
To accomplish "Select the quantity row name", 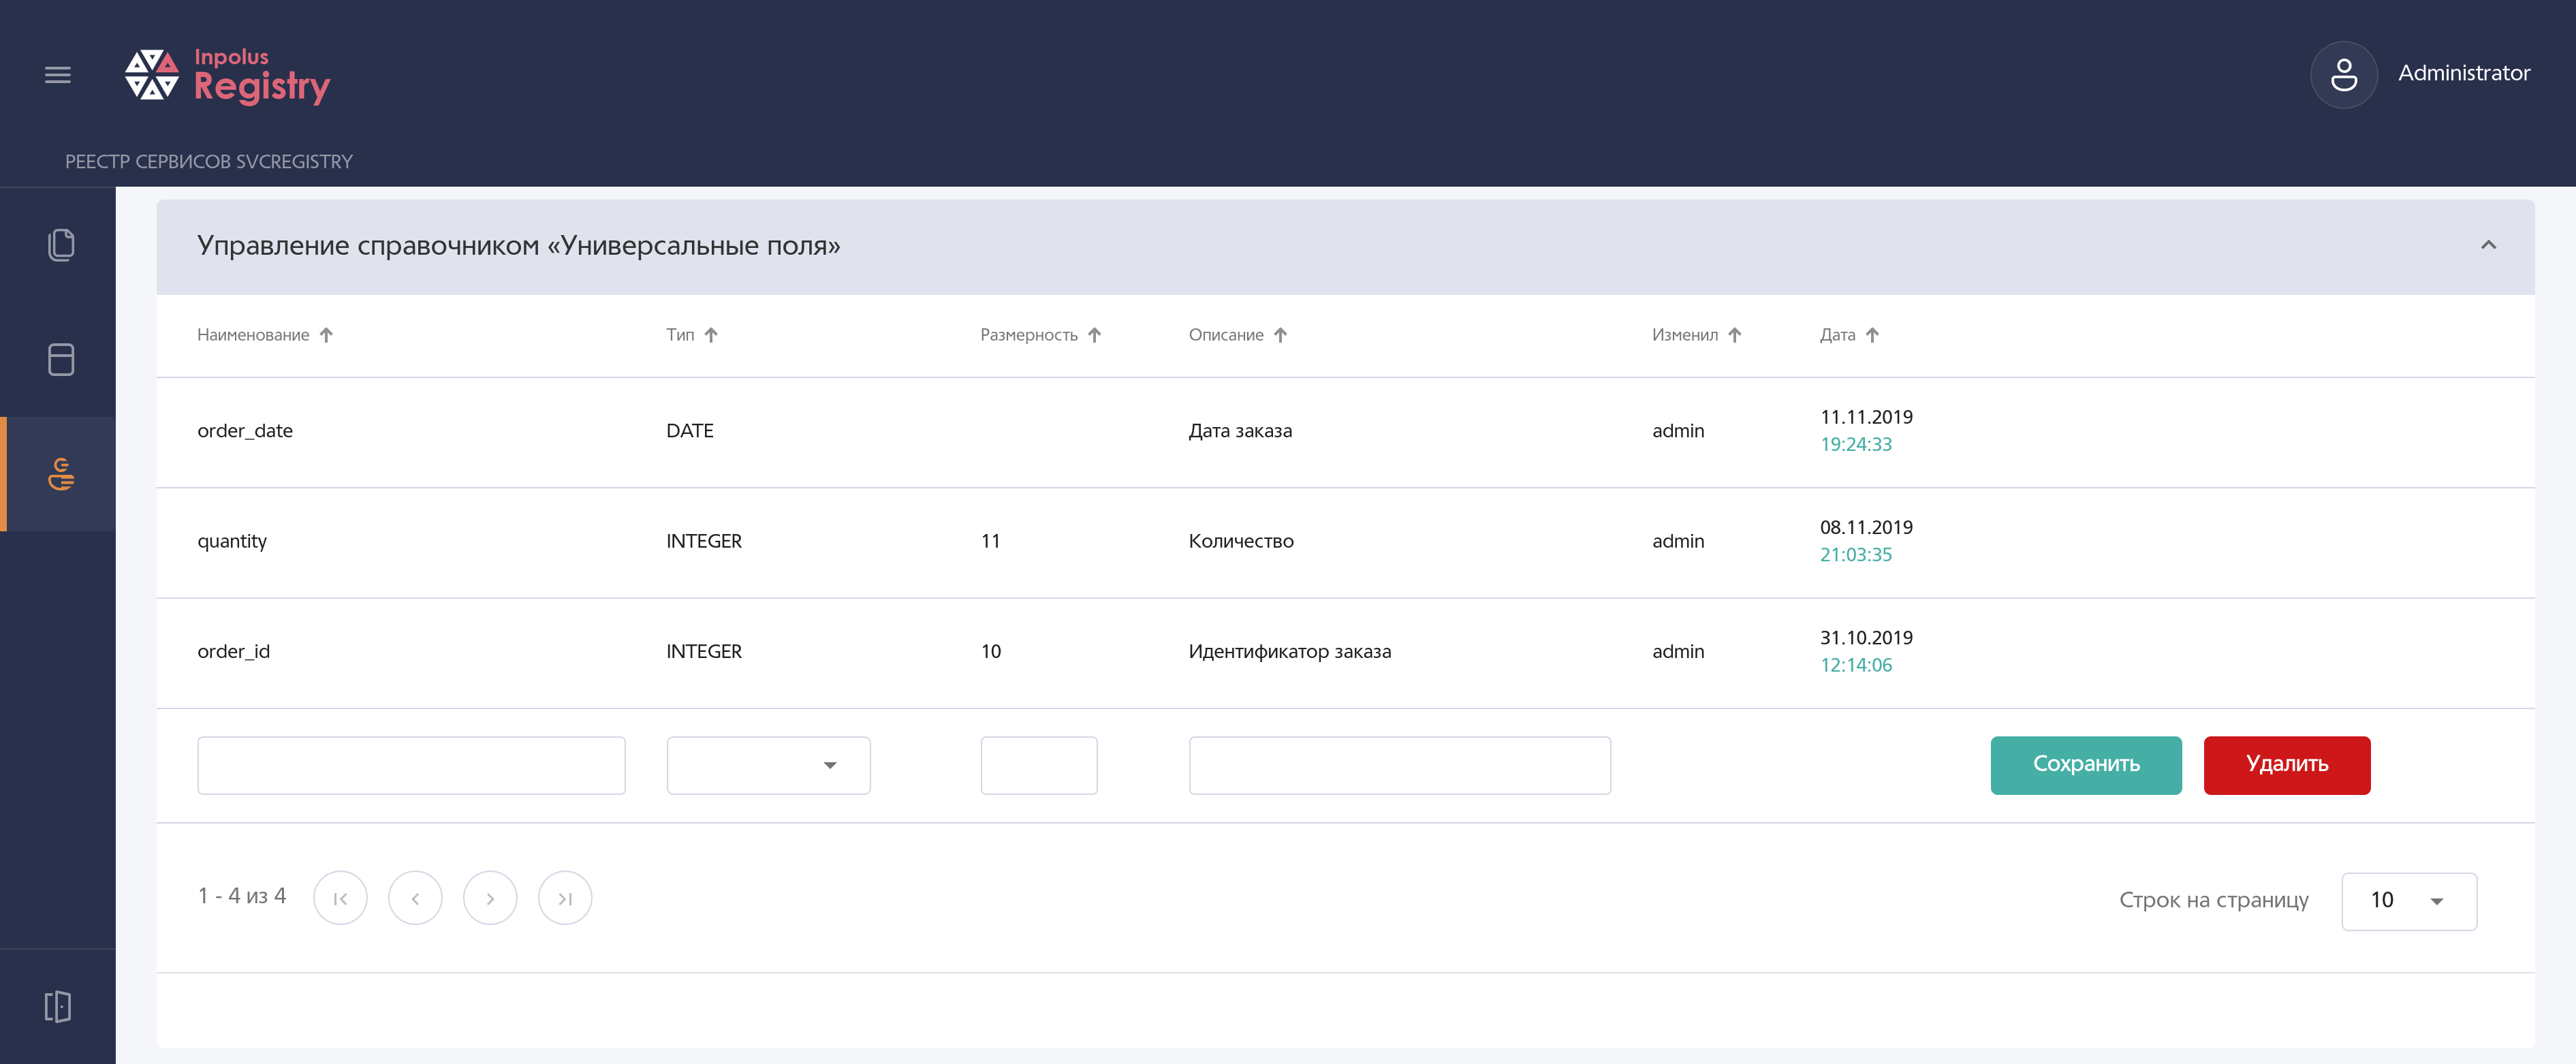I will 232,541.
